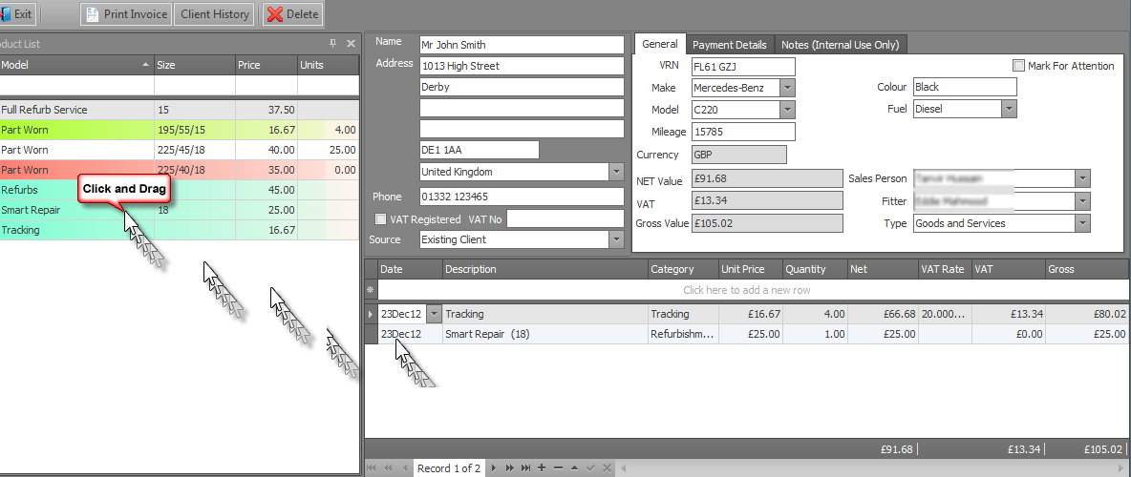This screenshot has width=1131, height=477.
Task: Click the VRN input field
Action: pos(742,66)
